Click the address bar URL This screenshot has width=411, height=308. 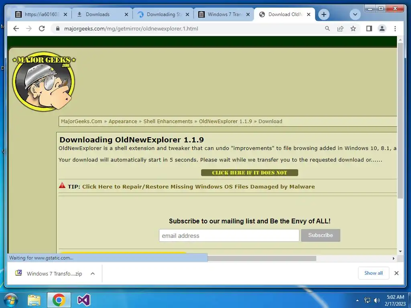point(131,28)
